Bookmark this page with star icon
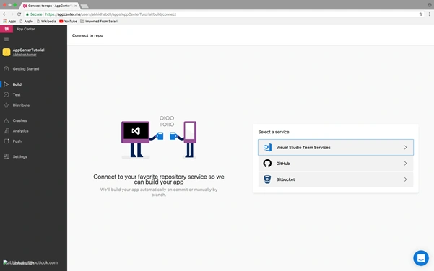 pyautogui.click(x=421, y=14)
